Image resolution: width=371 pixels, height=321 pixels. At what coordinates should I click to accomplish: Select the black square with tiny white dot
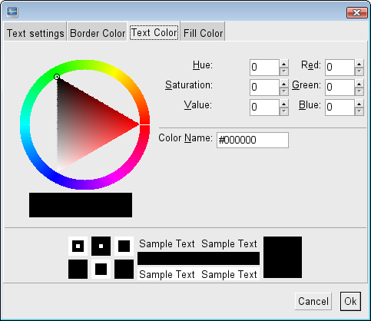[101, 246]
